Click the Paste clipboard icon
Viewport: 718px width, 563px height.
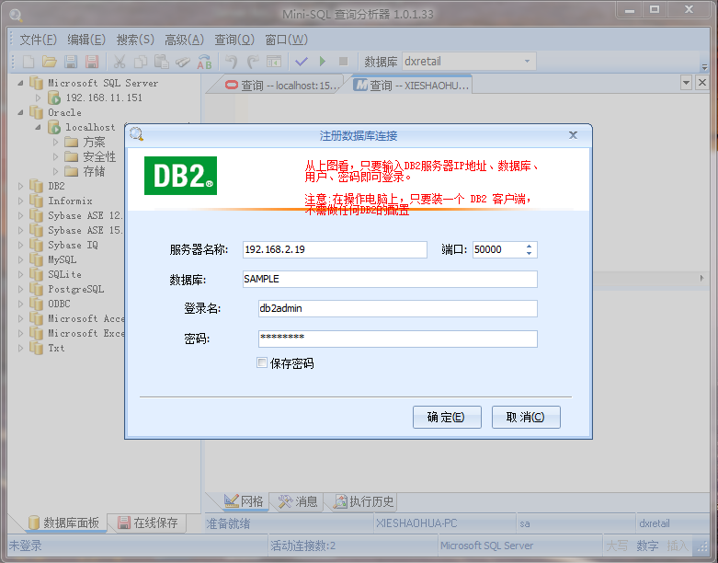tap(161, 62)
